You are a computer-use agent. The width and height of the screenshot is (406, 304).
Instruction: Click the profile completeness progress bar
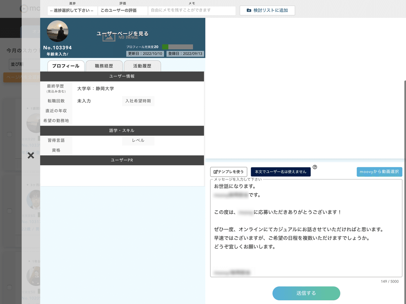(177, 47)
